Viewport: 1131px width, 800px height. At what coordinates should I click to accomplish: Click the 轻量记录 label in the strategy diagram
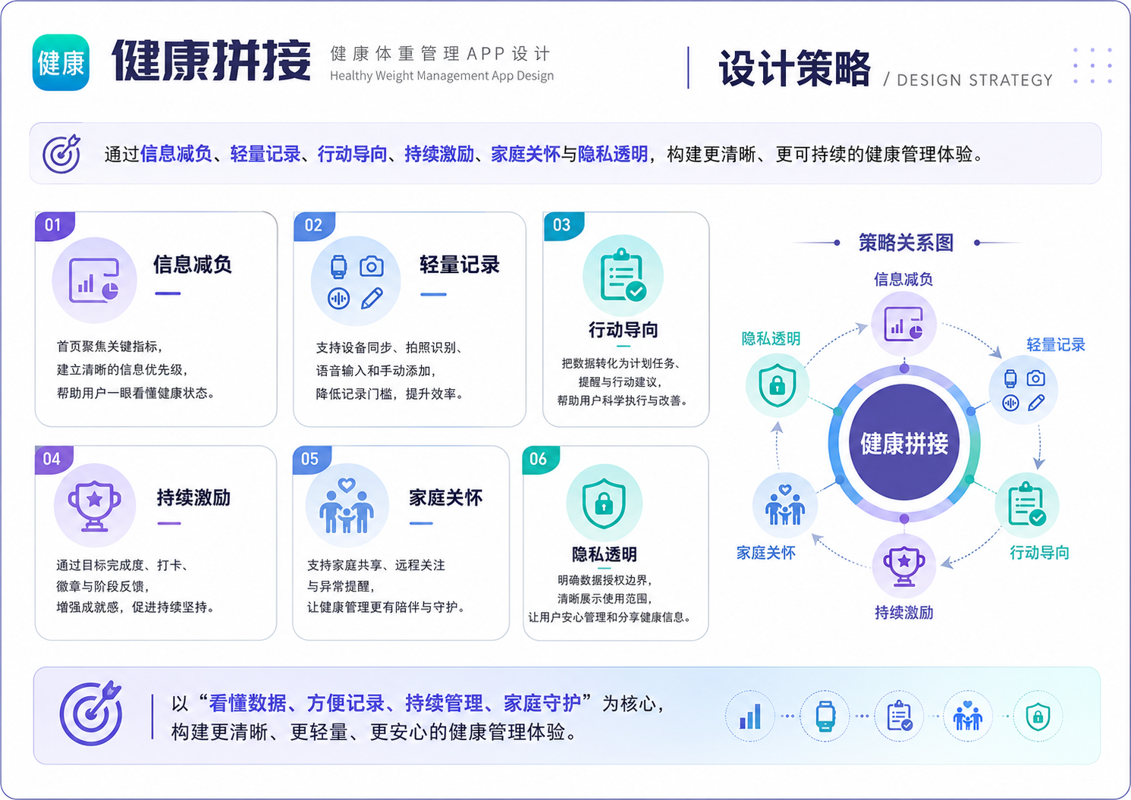coord(1056,345)
